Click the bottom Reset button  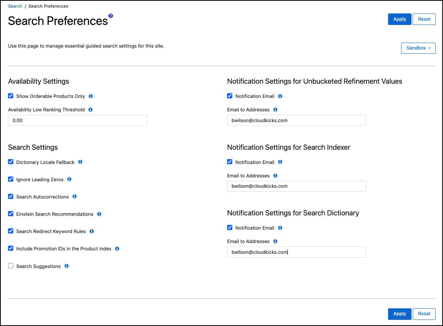424,314
